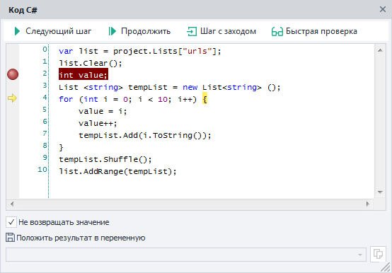Click the horizontal scrollbar left arrow
This screenshot has width=392, height=273.
12,204
